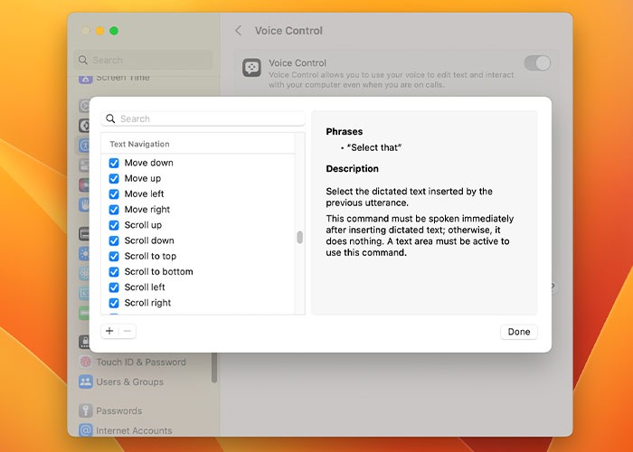Open Passwords settings in sidebar
This screenshot has width=633, height=452.
click(119, 410)
